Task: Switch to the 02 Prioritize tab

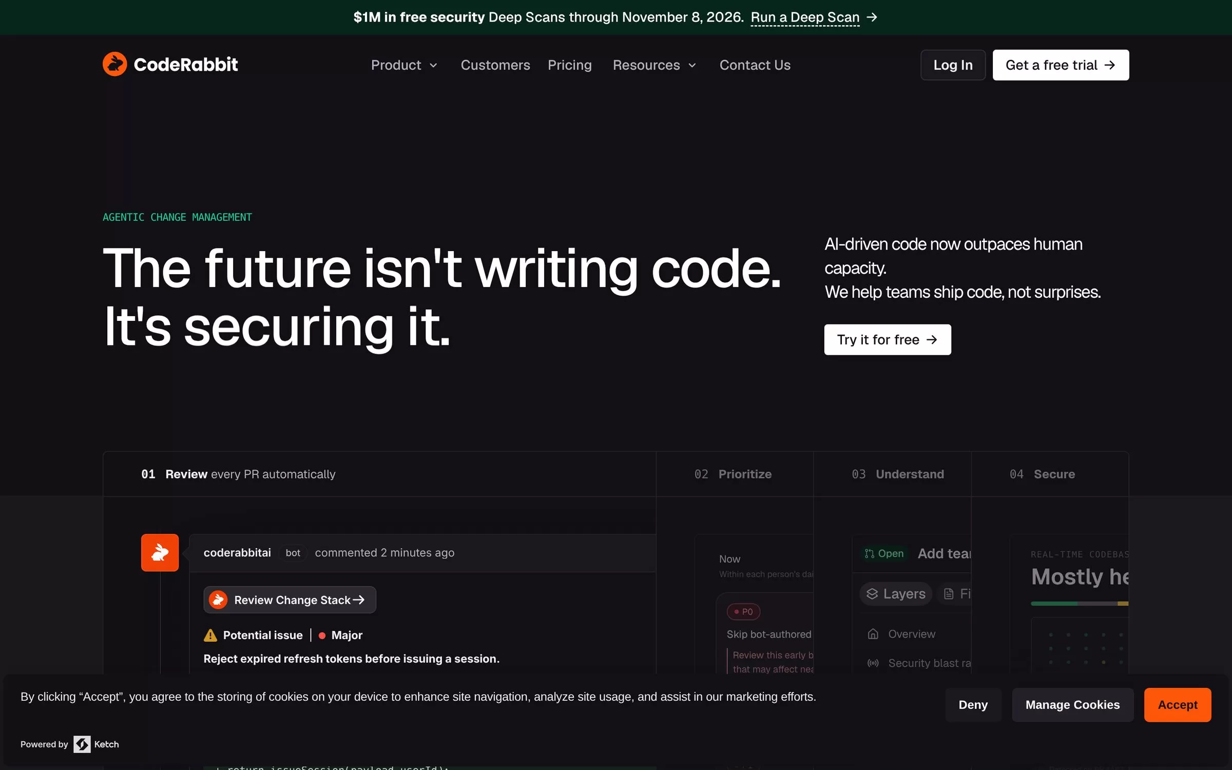Action: click(735, 474)
